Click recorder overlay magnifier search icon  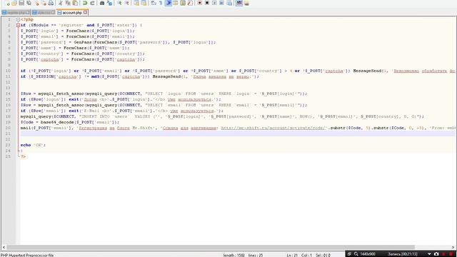point(356,254)
